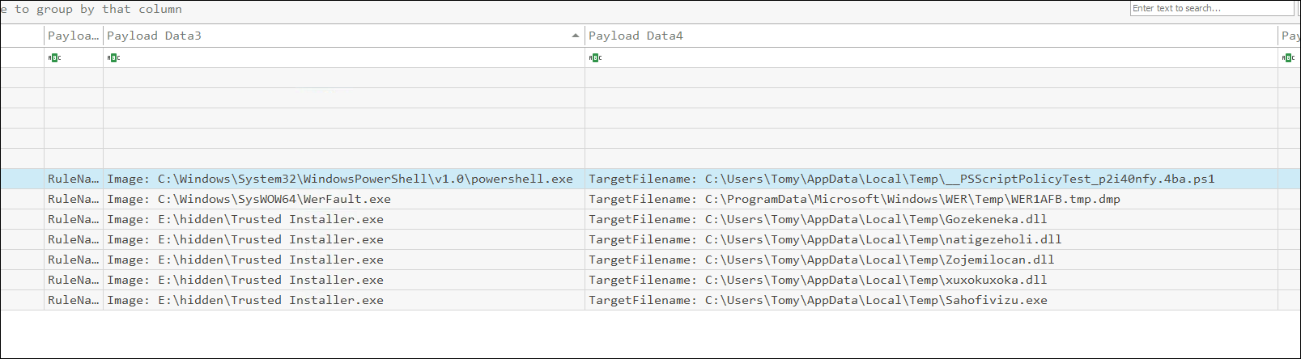Click RuleNa... cell in the Sahofivizu.exe row
Viewport: 1301px width, 359px height.
(x=74, y=300)
